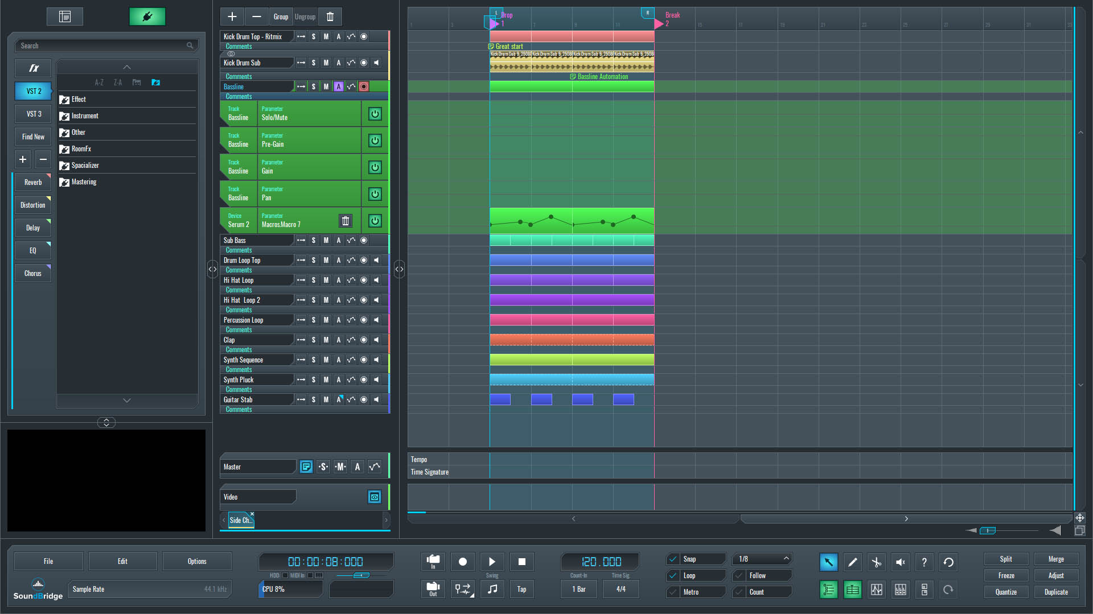Toggle the Follow checkbox
The width and height of the screenshot is (1093, 614).
click(x=739, y=575)
